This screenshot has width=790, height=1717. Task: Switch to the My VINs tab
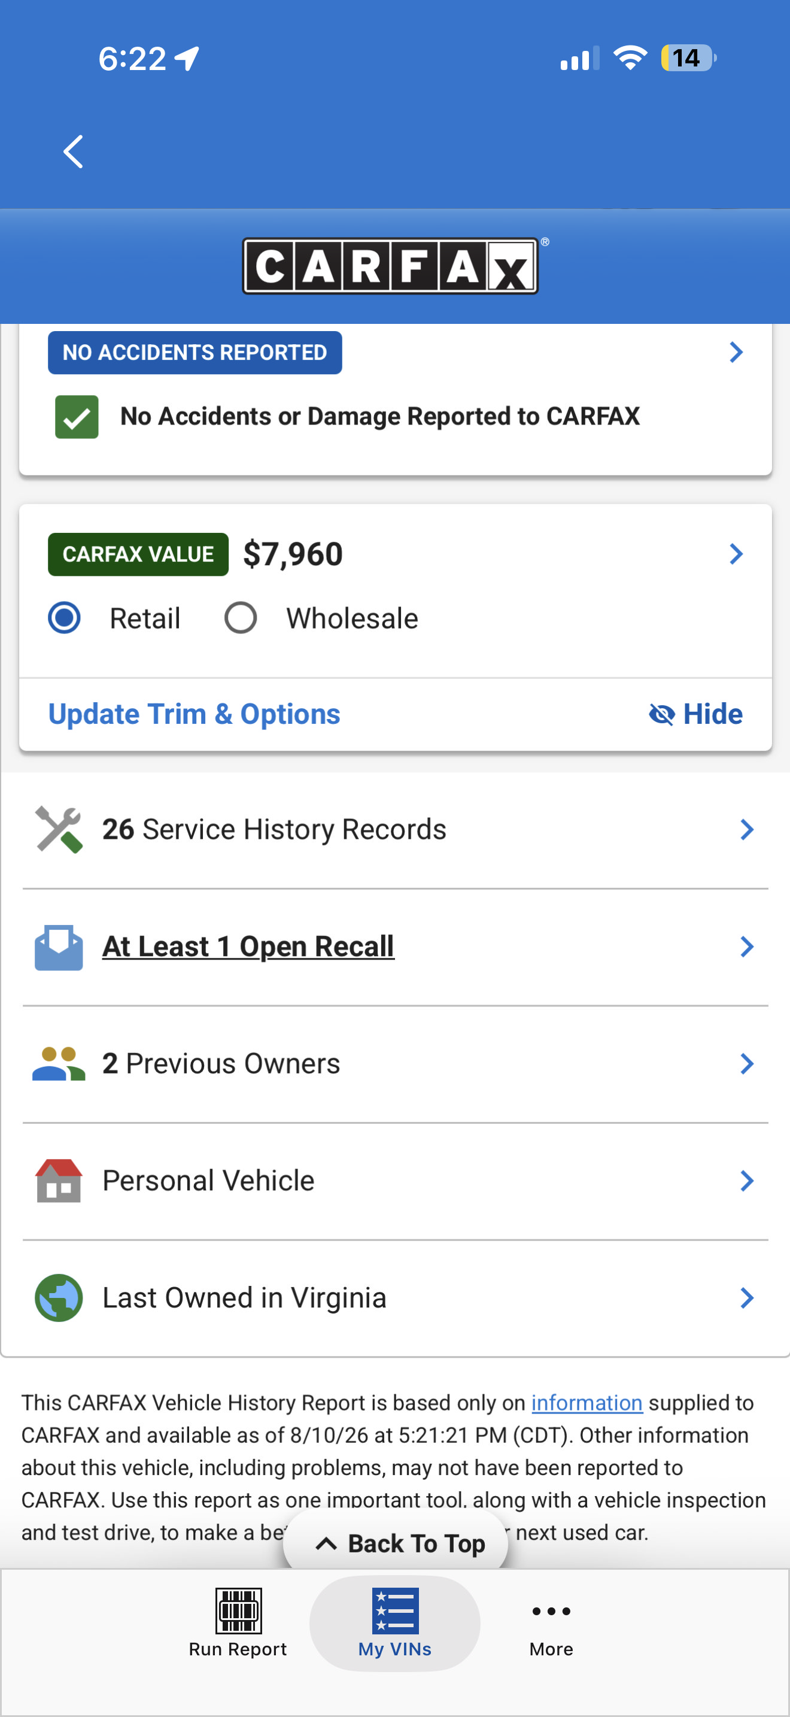(x=395, y=1623)
